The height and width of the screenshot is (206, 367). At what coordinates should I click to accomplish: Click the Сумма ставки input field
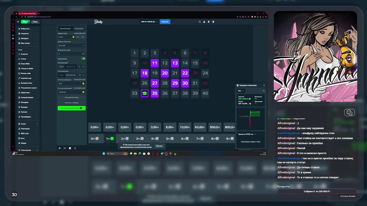tap(67, 37)
